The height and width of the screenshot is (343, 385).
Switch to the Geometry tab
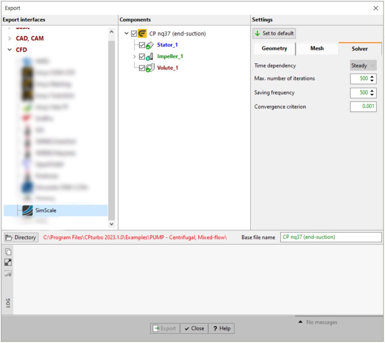point(274,49)
